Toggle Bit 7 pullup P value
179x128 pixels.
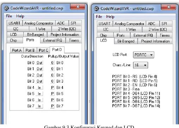[x=53, y=106]
